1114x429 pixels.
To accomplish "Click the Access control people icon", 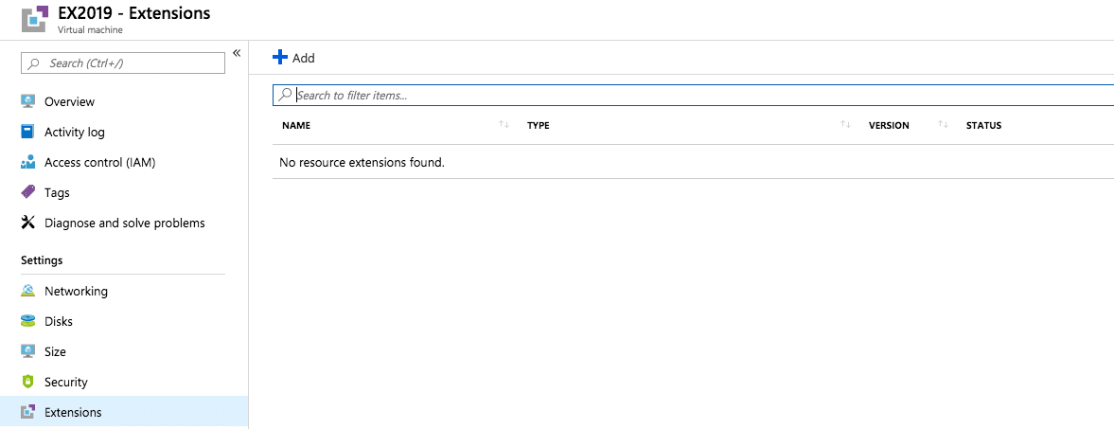I will point(27,162).
